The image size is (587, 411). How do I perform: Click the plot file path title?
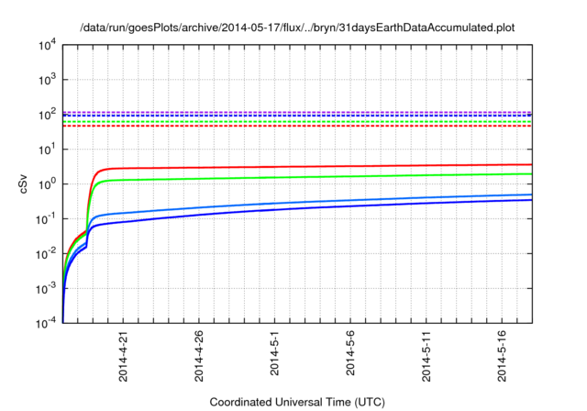coord(297,28)
